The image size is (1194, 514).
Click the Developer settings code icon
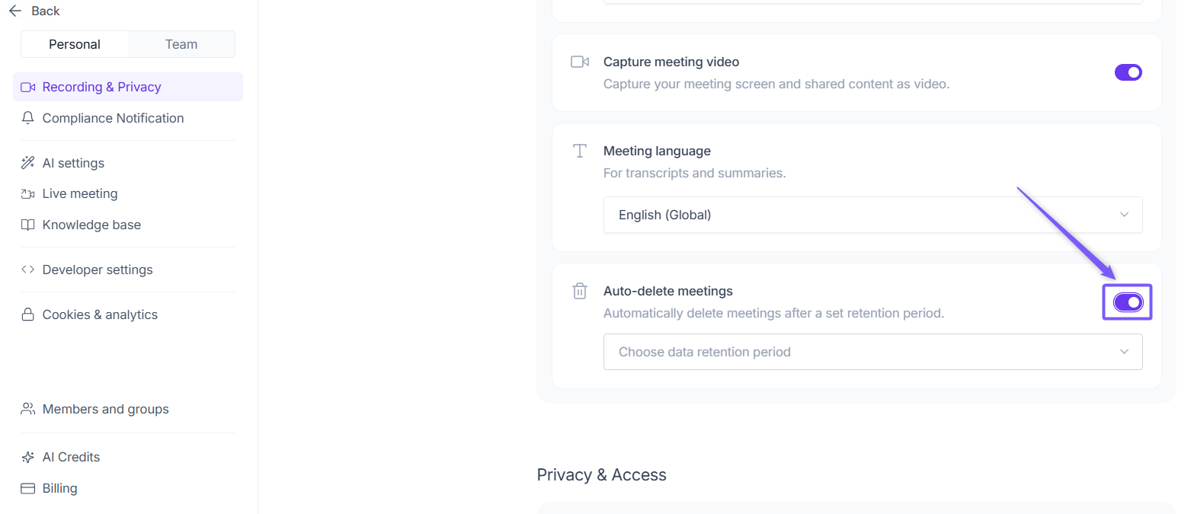pyautogui.click(x=28, y=270)
